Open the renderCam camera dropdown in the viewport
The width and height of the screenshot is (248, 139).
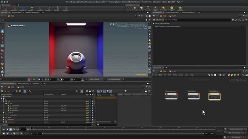[139, 24]
